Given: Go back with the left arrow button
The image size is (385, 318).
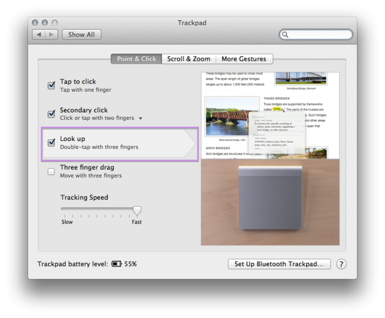Looking at the screenshot, I should [39, 34].
